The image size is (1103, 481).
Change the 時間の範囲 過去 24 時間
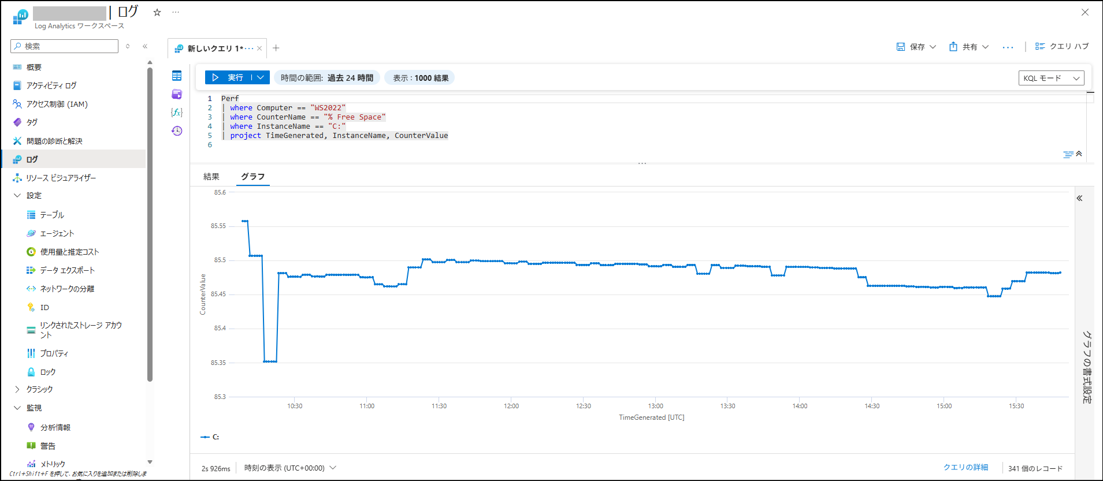pos(327,78)
